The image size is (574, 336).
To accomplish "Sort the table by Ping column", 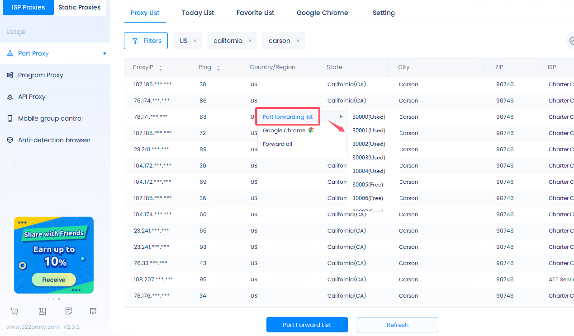I will [218, 68].
